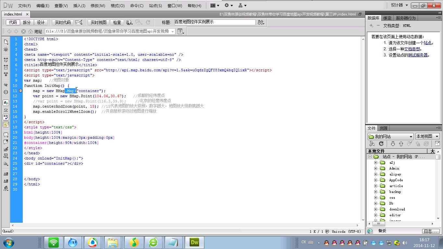Image resolution: width=443 pixels, height=249 pixels.
Task: Toggle Word Wrap icon in coding toolbar
Action: [x=6, y=117]
